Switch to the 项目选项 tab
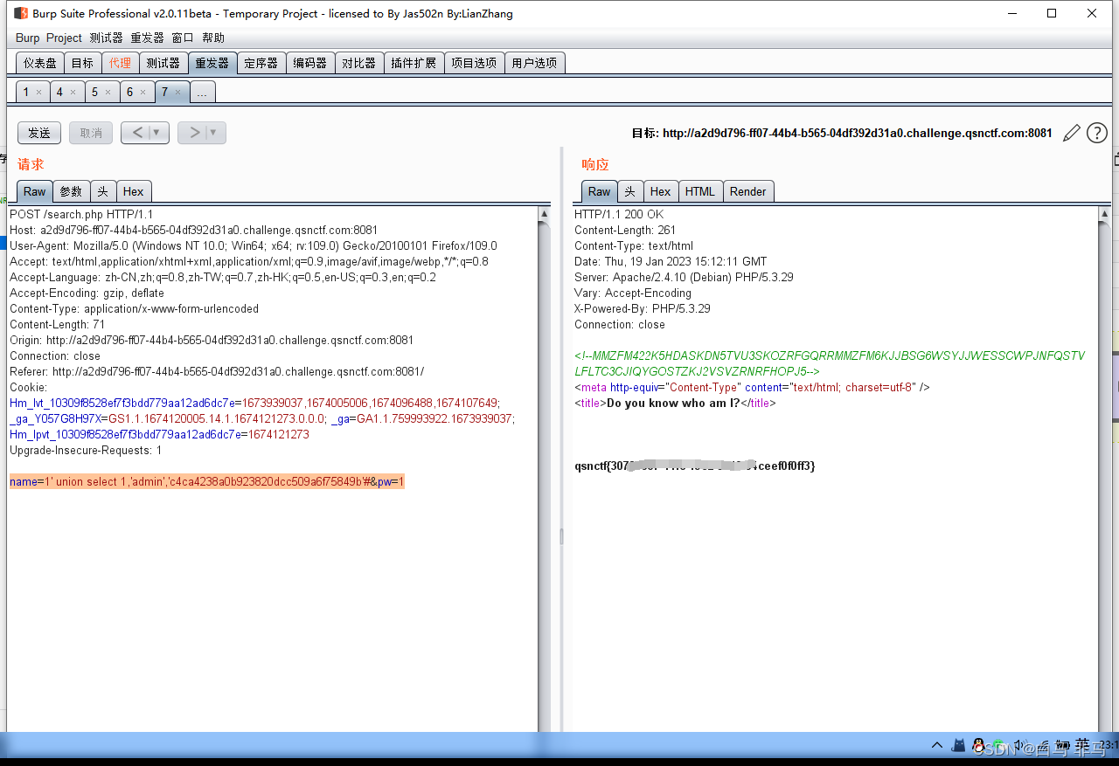The width and height of the screenshot is (1119, 766). coord(474,63)
